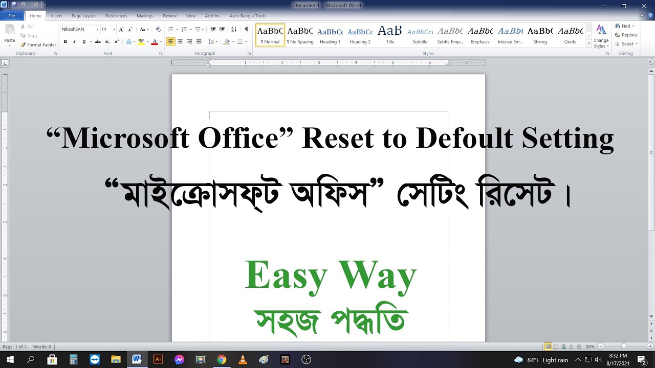Click the Replace command in Editing
655x368 pixels.
coord(626,35)
